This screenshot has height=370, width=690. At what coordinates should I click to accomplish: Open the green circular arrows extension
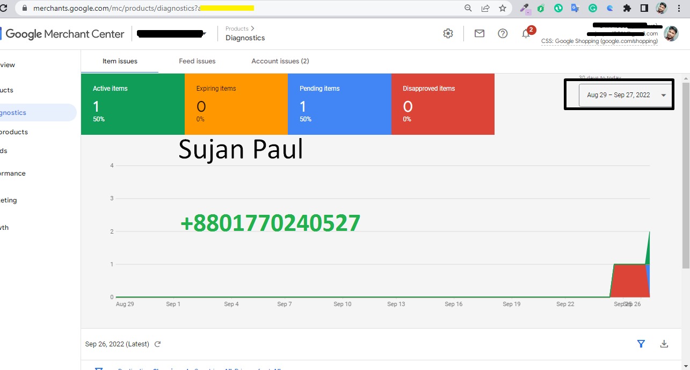(x=558, y=8)
